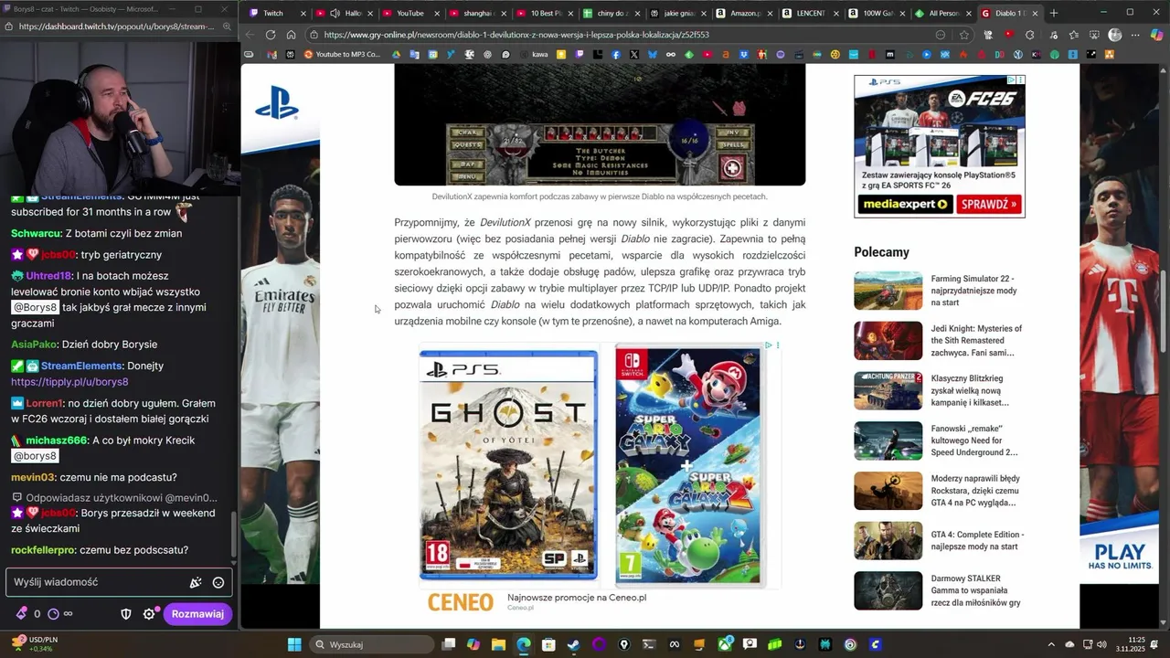Screen dimensions: 1170x658
Task: Reload the page with browser refresh icon
Action: pyautogui.click(x=271, y=35)
